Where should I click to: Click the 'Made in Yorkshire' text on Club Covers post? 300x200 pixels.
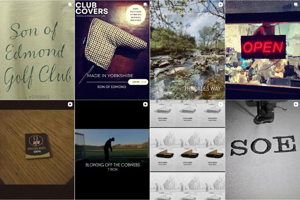pyautogui.click(x=110, y=76)
